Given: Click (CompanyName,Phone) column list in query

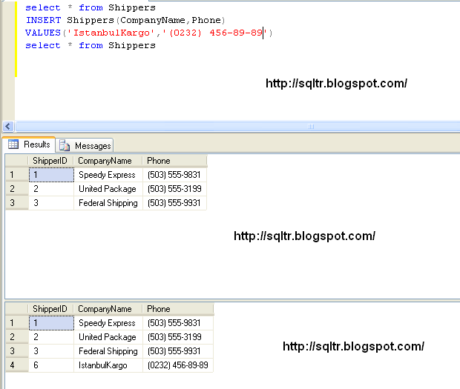Looking at the screenshot, I should pos(171,20).
